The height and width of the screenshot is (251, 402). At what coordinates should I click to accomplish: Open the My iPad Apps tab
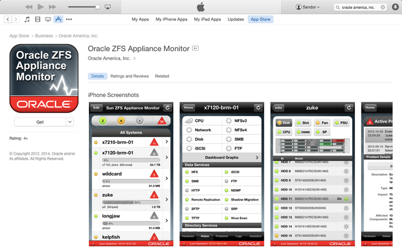[x=207, y=19]
